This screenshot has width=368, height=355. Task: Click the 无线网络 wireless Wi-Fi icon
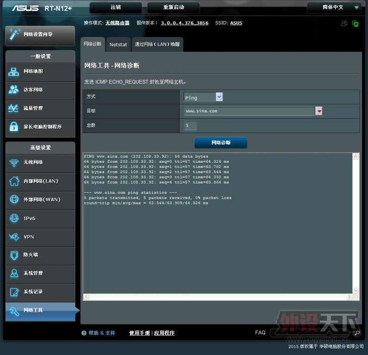(x=14, y=162)
